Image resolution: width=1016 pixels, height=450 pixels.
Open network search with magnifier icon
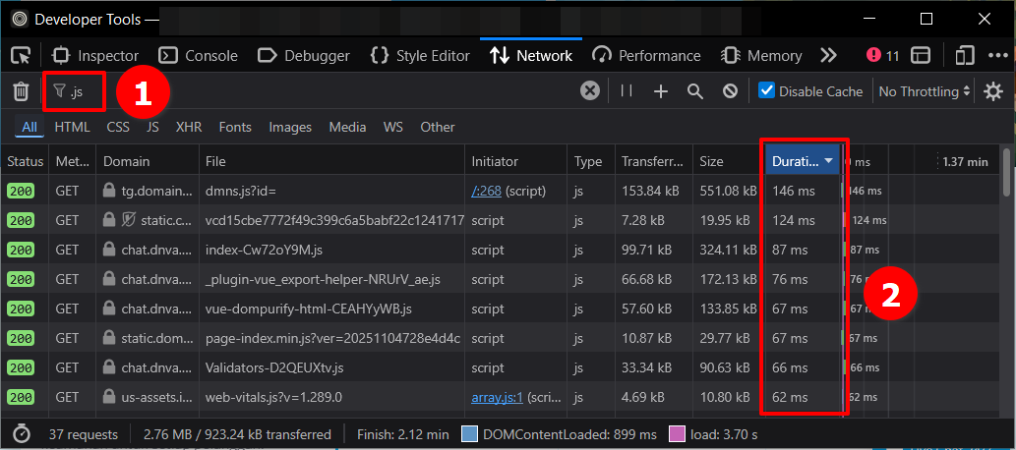click(695, 92)
